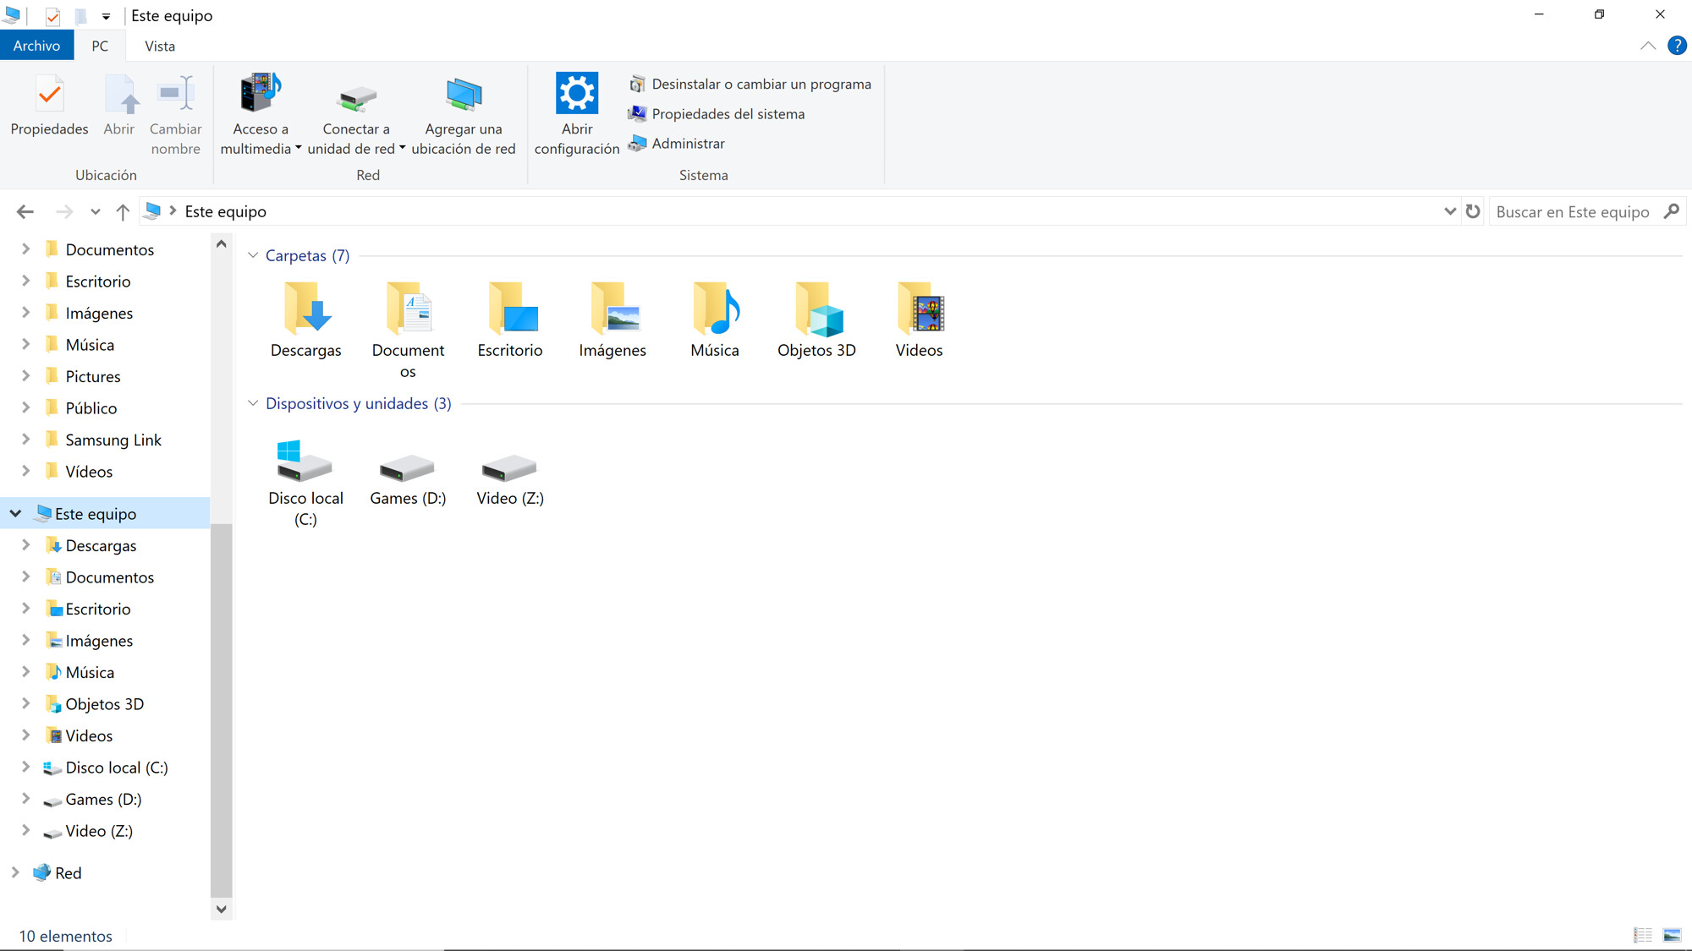Select Público in the navigation pane
Image resolution: width=1692 pixels, height=951 pixels.
[x=91, y=408]
